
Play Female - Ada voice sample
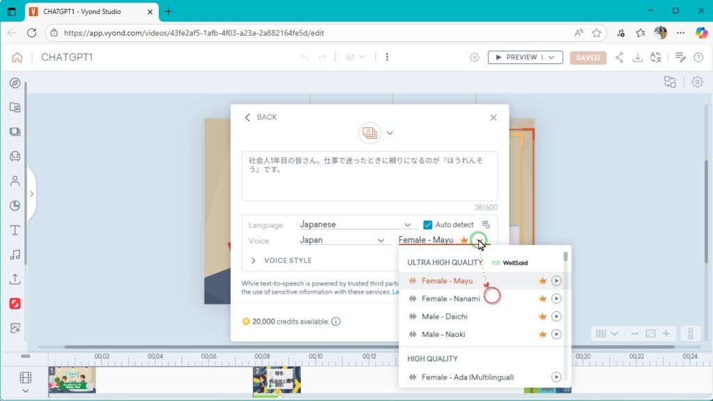coord(556,377)
